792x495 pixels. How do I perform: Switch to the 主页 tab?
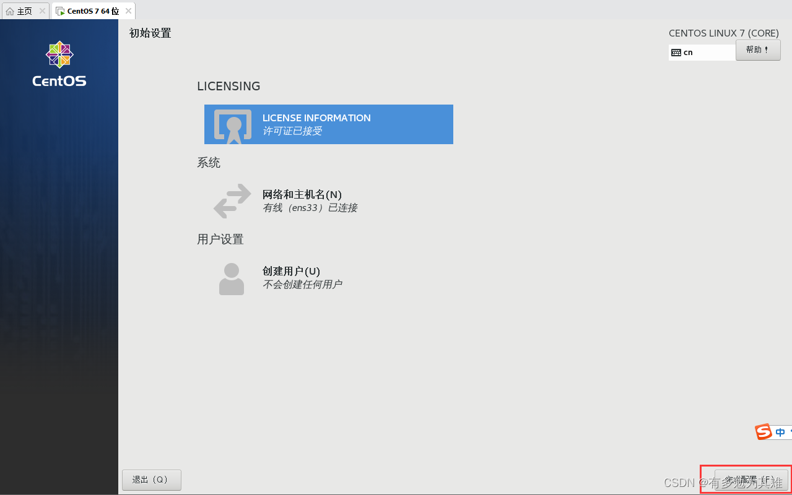point(25,11)
